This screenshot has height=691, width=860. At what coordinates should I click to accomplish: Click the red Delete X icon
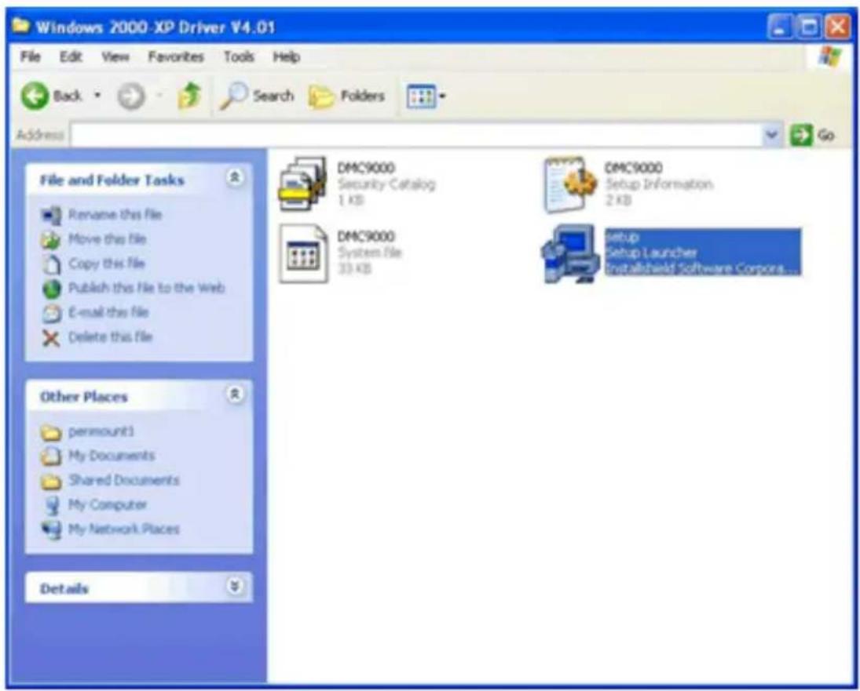click(x=51, y=338)
